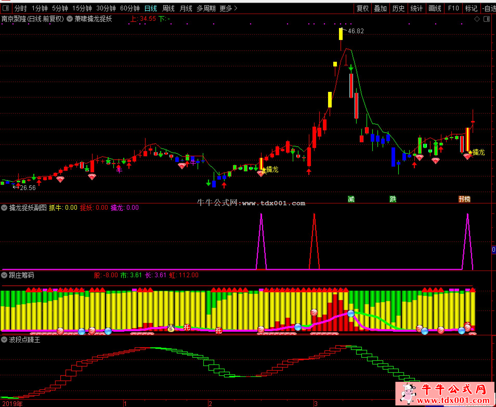Viewport: 496px width, 407px height.
Task: Click the 标记 mark button
Action: click(471, 9)
